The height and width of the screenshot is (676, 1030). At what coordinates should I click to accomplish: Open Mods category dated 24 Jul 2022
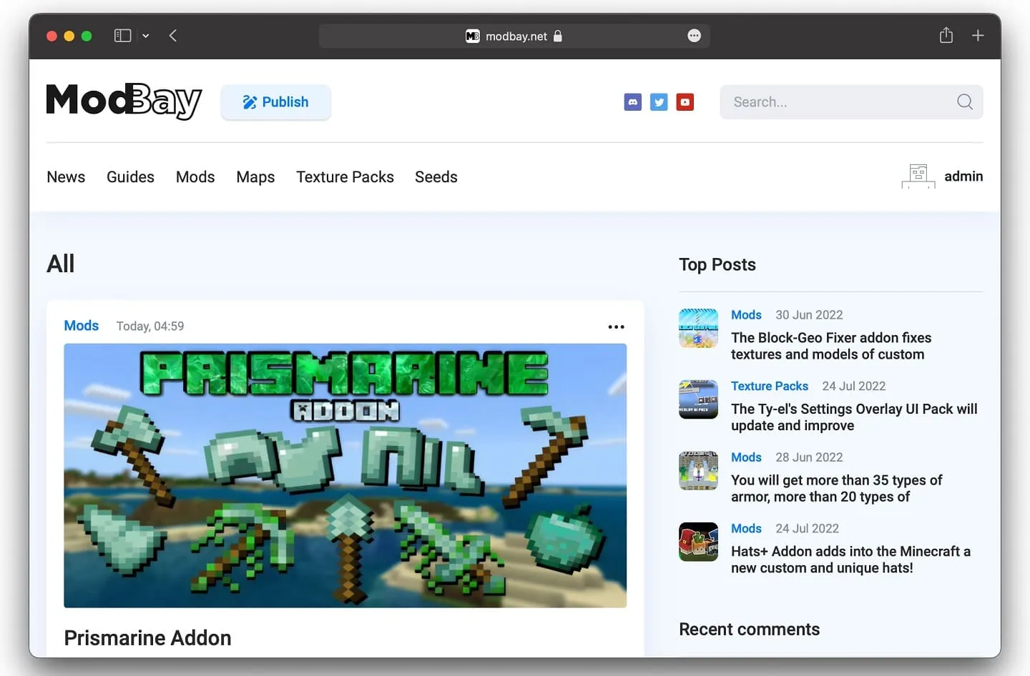click(746, 529)
